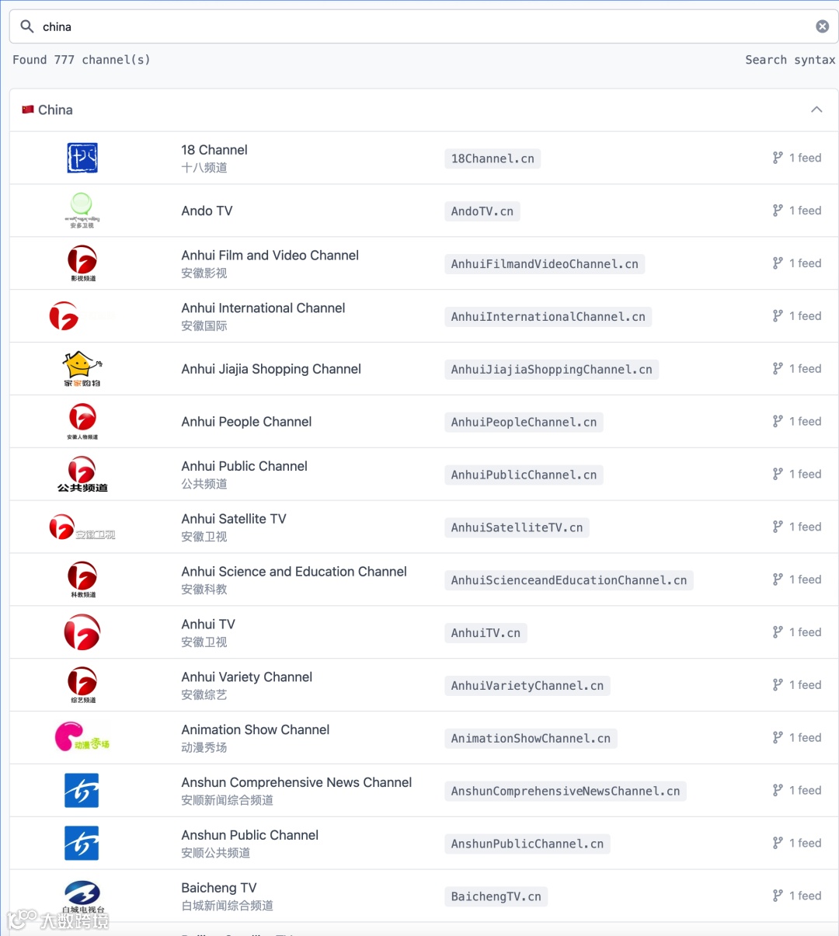Open the Anhui People Channel name

(x=246, y=422)
